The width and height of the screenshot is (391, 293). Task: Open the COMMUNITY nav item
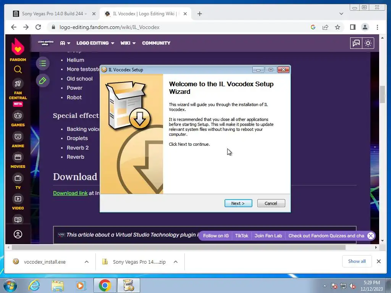(156, 43)
